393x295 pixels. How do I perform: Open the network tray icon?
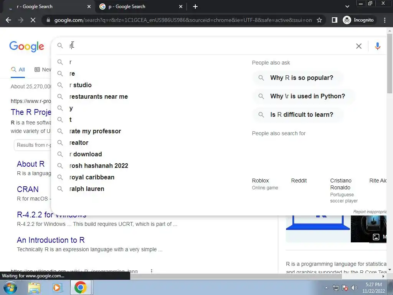click(335, 288)
